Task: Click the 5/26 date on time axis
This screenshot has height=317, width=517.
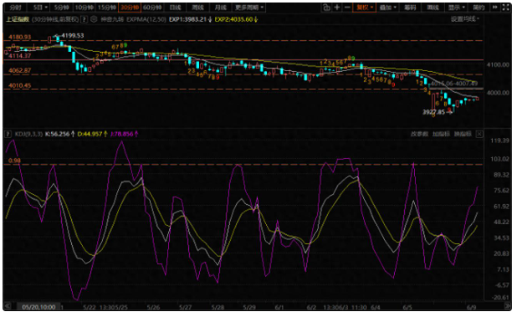Action: click(153, 307)
